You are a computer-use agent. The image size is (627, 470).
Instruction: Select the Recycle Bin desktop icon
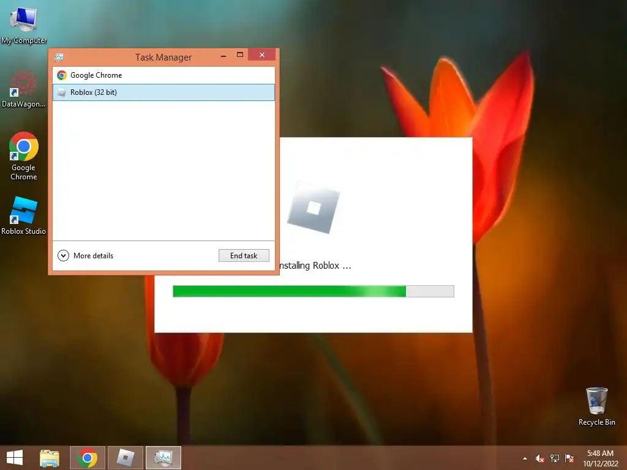point(596,406)
